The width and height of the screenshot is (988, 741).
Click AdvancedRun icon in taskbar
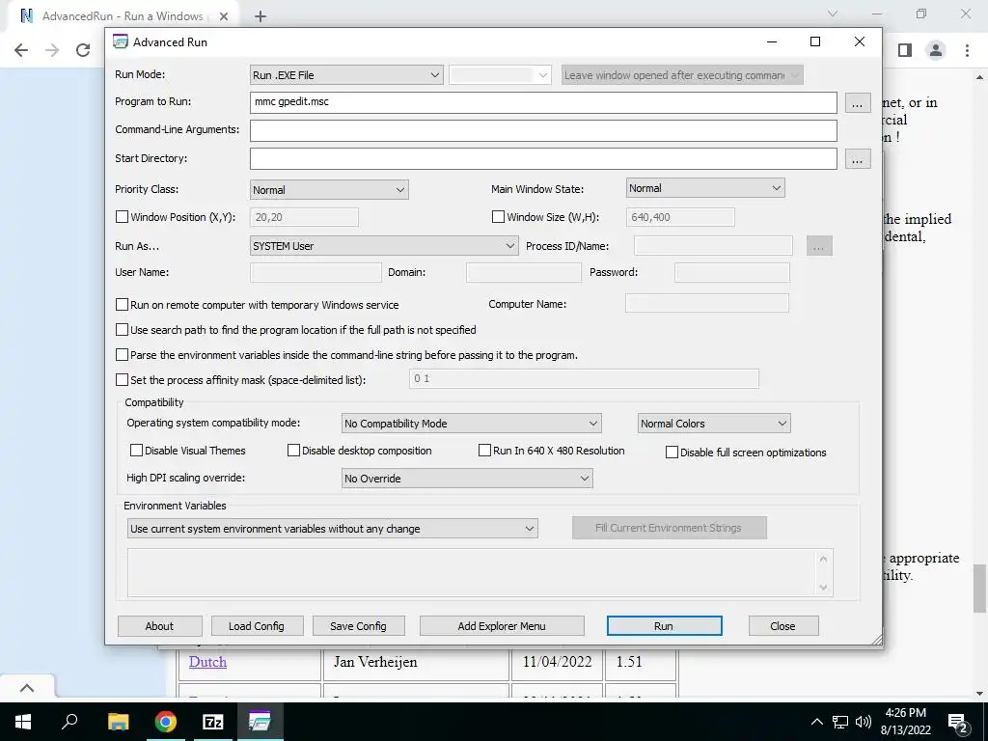[x=260, y=722]
